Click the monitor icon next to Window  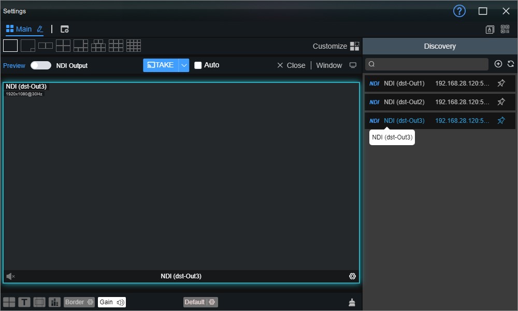pos(353,65)
